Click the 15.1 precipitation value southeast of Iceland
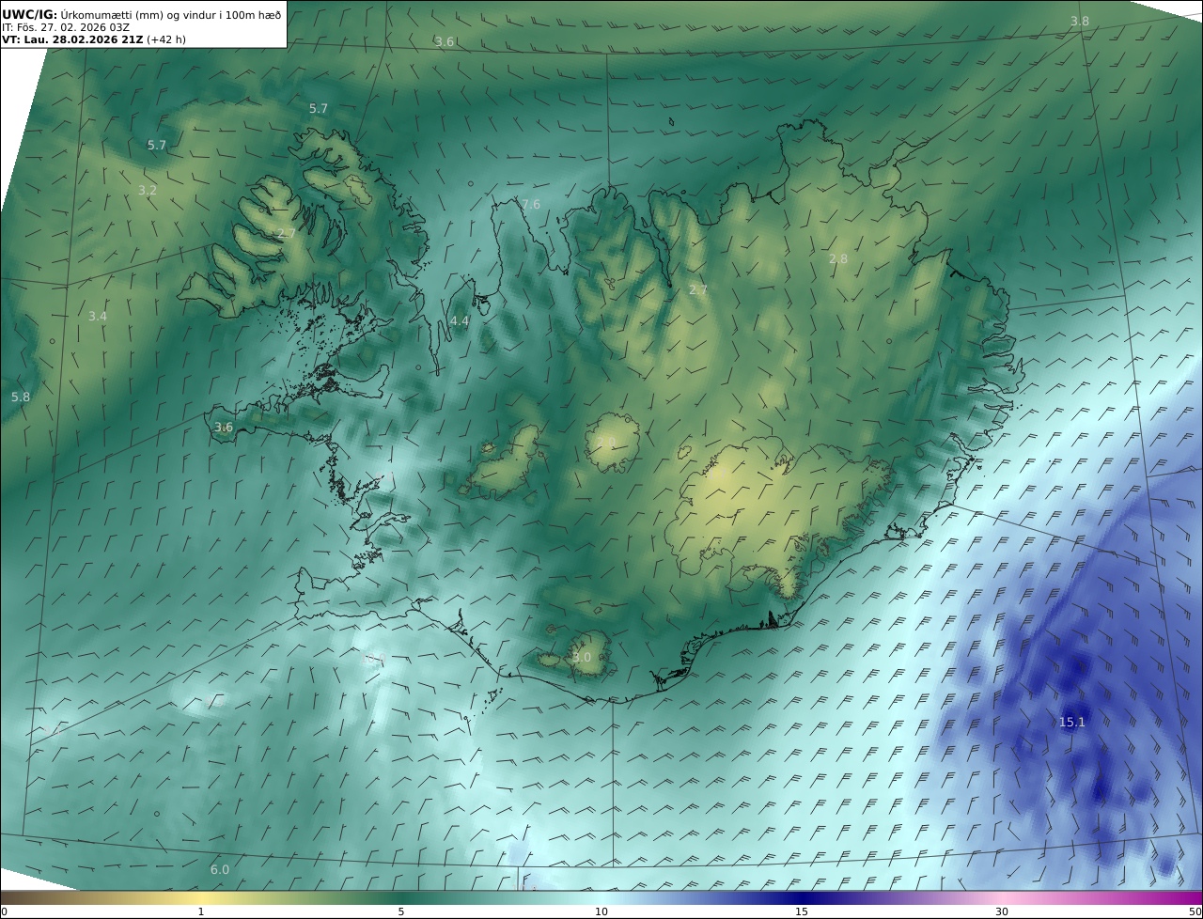The width and height of the screenshot is (1203, 919). pyautogui.click(x=1072, y=722)
